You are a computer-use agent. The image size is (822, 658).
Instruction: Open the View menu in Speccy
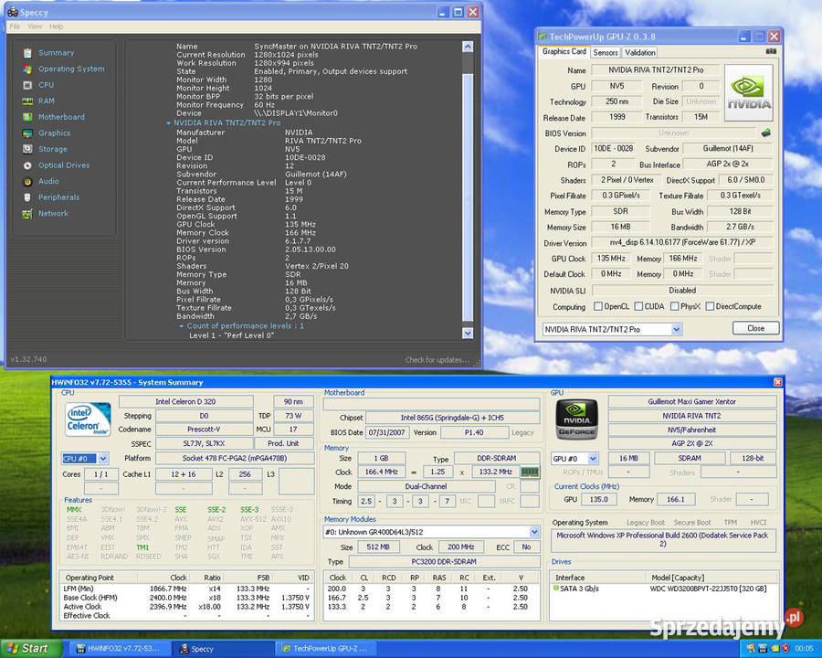[x=35, y=27]
